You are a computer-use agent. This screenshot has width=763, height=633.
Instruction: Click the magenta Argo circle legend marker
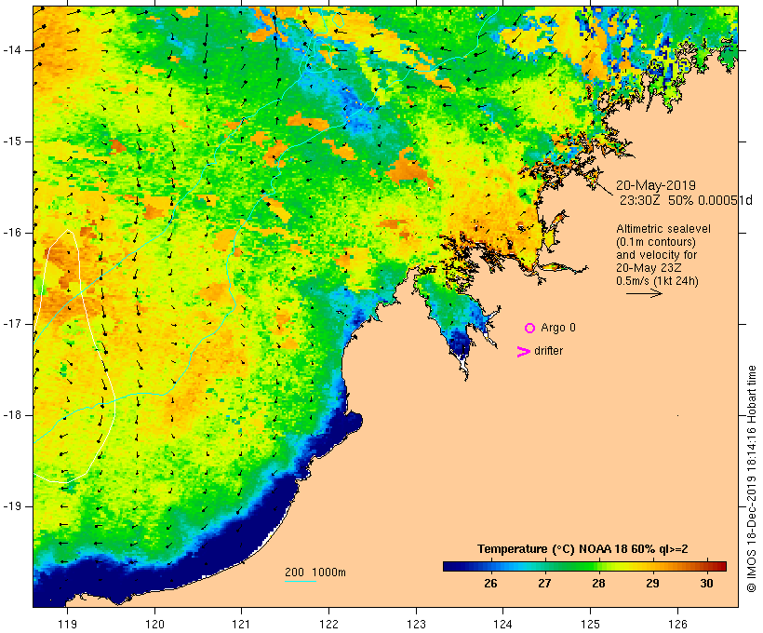(x=530, y=329)
